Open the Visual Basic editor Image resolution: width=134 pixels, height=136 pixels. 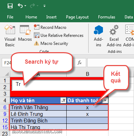tap(10, 35)
